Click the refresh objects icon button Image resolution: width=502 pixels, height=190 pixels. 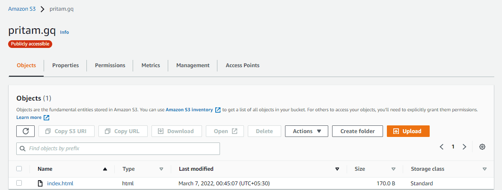pos(25,131)
